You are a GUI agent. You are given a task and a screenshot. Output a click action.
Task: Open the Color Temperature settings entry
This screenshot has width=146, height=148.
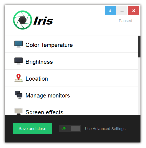click(71, 44)
